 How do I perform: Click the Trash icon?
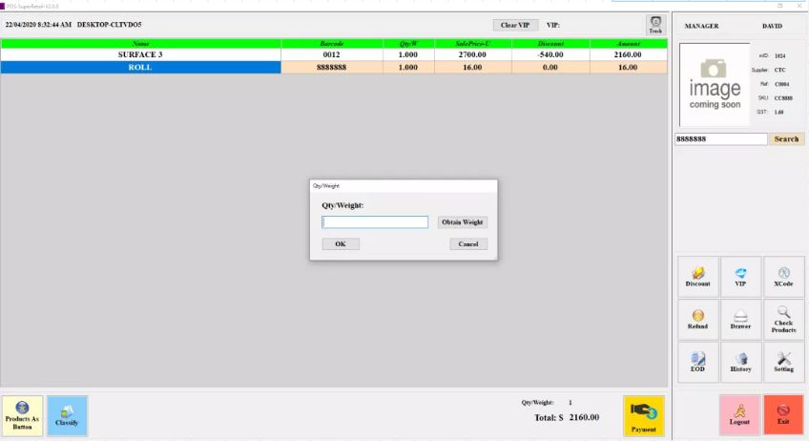655,25
